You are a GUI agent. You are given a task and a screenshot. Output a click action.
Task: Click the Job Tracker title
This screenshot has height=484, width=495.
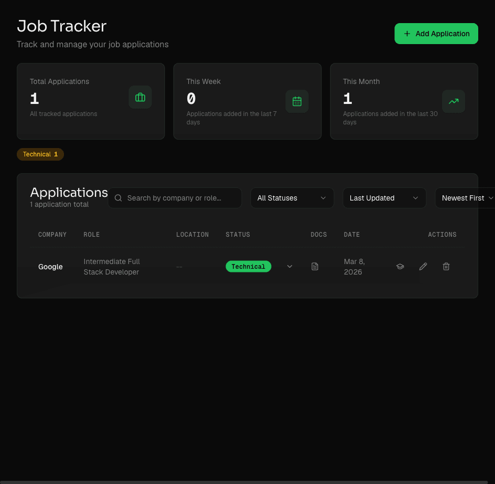click(x=61, y=26)
